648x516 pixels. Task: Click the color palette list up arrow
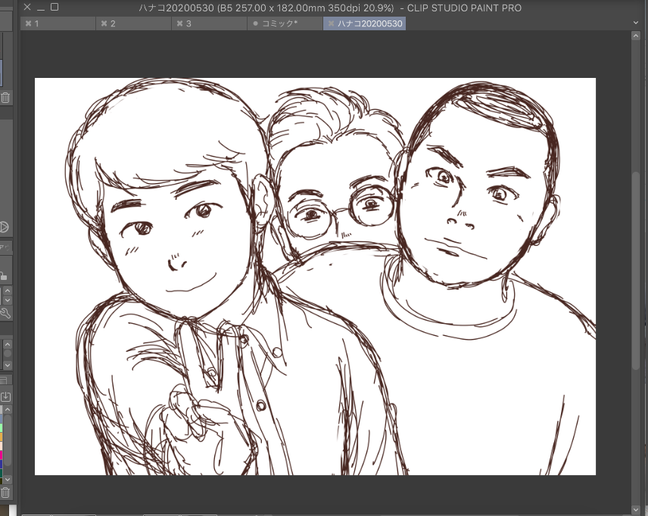coord(8,409)
